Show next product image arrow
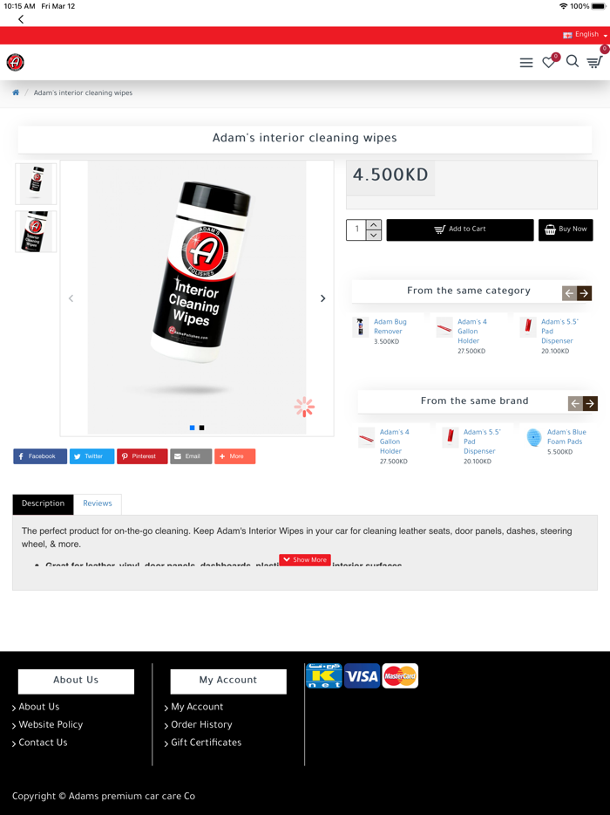 322,298
